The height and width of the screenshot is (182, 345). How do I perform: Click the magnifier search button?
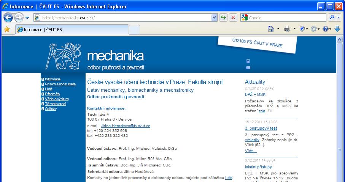pos(332,18)
